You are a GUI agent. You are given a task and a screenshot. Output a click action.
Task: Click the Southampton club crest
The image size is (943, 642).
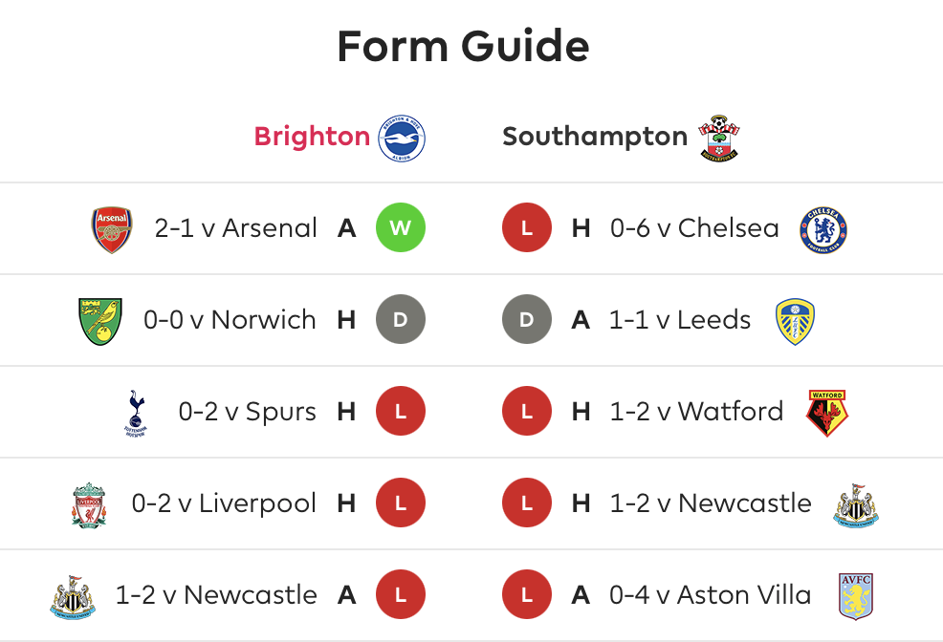coord(719,138)
